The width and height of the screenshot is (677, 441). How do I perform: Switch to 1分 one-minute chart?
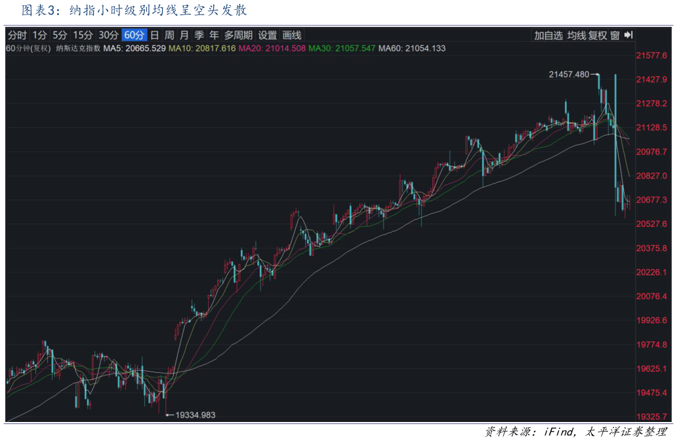coord(39,35)
